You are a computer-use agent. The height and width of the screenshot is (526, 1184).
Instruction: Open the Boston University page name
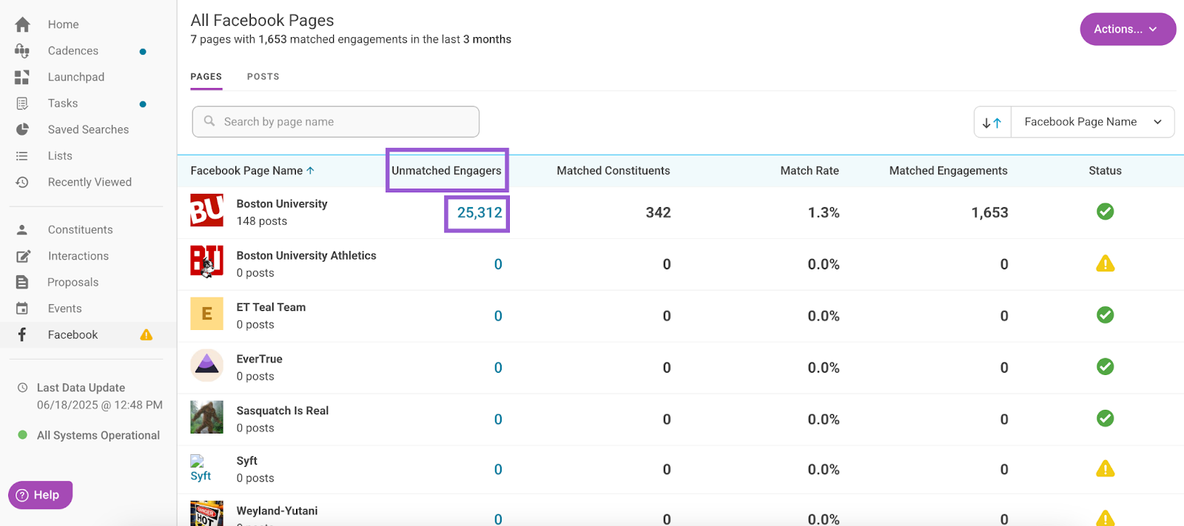point(282,203)
